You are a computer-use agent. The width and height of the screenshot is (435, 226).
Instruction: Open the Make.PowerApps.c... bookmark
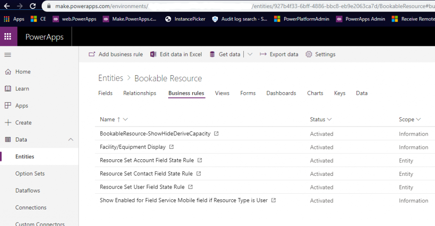coord(130,19)
